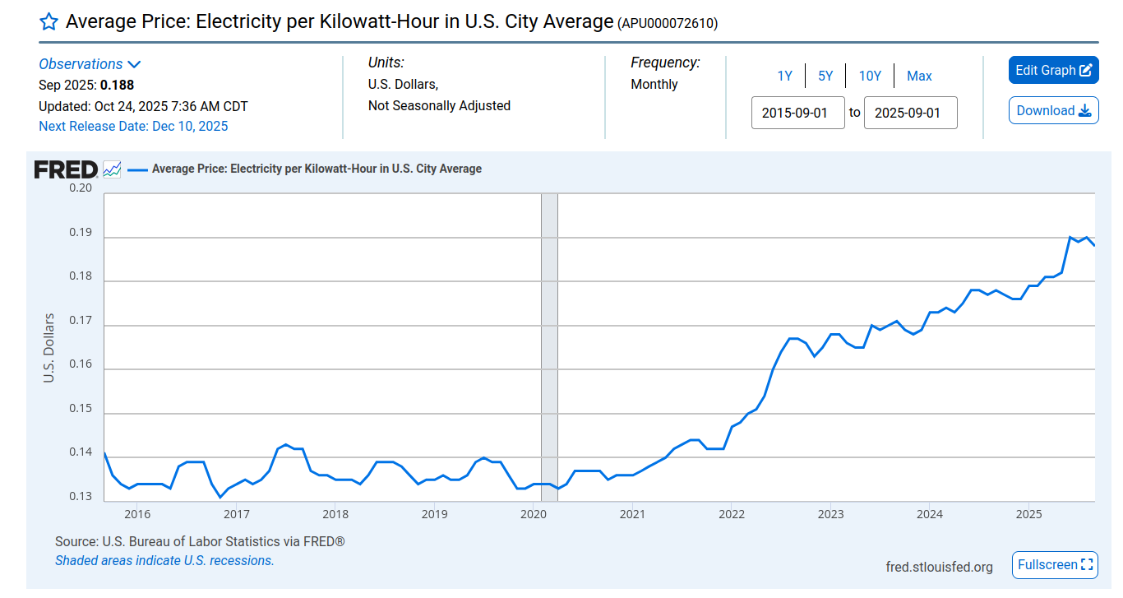This screenshot has height=598, width=1123.
Task: Click the Source: U.S. Bureau of Labor Statistics text
Action: (200, 542)
